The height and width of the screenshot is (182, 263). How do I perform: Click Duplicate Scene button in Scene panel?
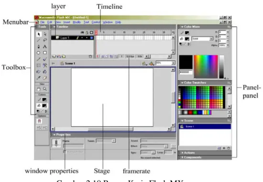coord(219,148)
